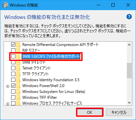Enable the SMB 1.0/CIFS file sharing checkbox

tap(13, 56)
